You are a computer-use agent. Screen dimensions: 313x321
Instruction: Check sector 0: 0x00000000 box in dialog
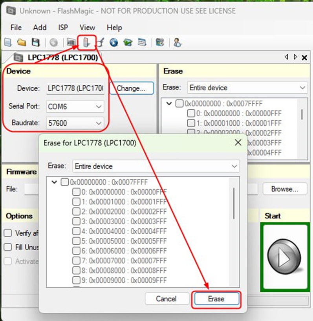(77, 192)
